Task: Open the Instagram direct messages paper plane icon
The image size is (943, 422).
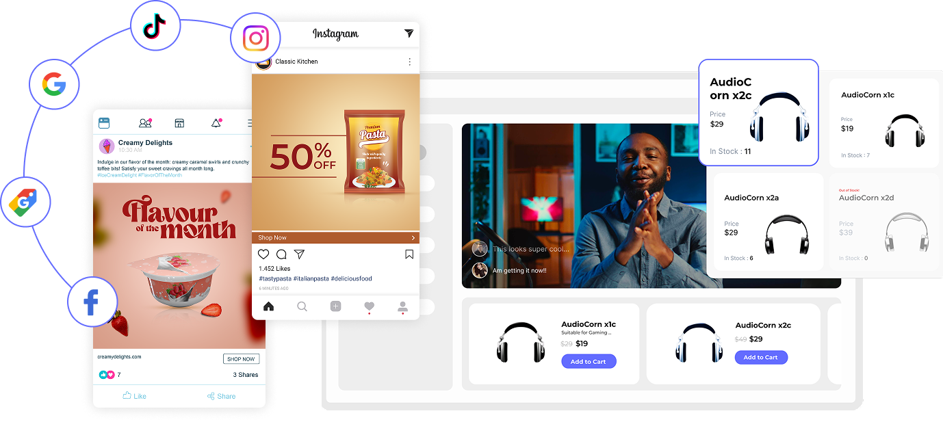Action: [409, 34]
